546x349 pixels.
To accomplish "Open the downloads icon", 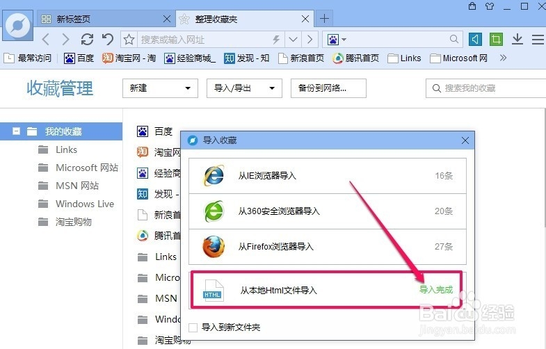I will 517,40.
